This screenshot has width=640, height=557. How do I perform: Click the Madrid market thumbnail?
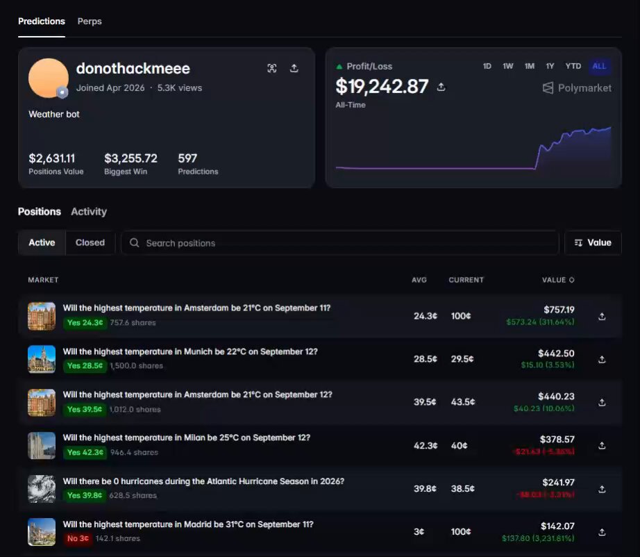click(42, 532)
